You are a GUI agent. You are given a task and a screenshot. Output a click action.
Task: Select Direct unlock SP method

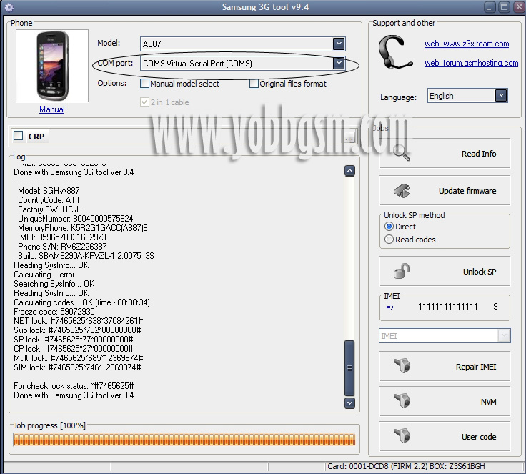(389, 227)
